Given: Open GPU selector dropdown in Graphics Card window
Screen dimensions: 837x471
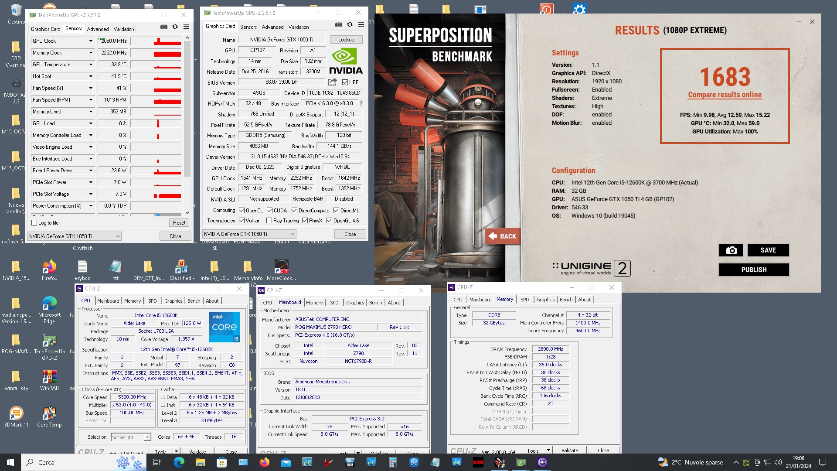Looking at the screenshot, I should click(249, 234).
